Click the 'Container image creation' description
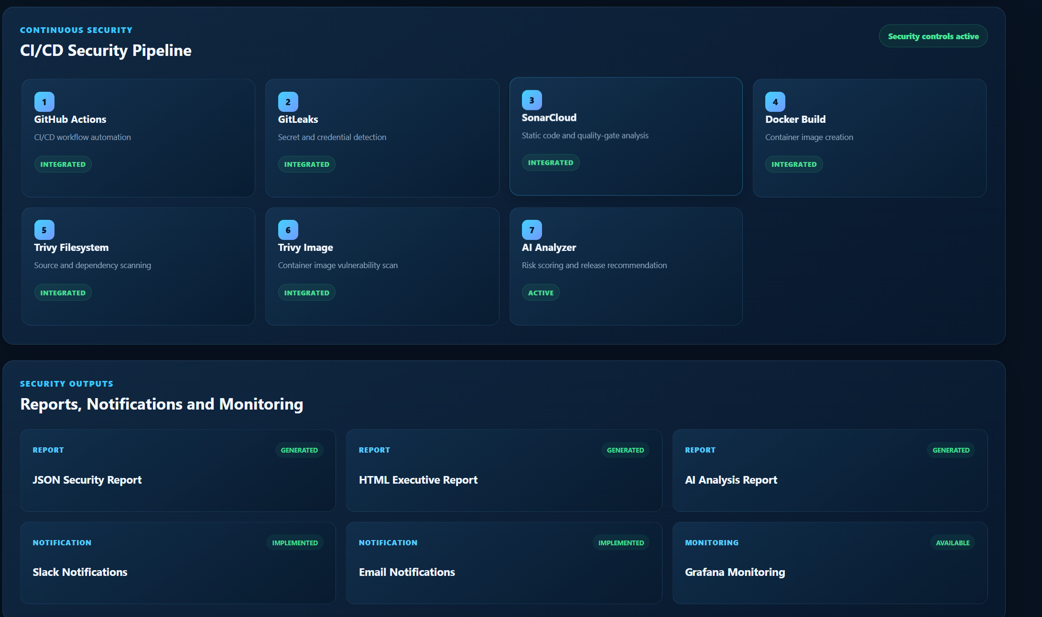Viewport: 1042px width, 617px height. 809,138
